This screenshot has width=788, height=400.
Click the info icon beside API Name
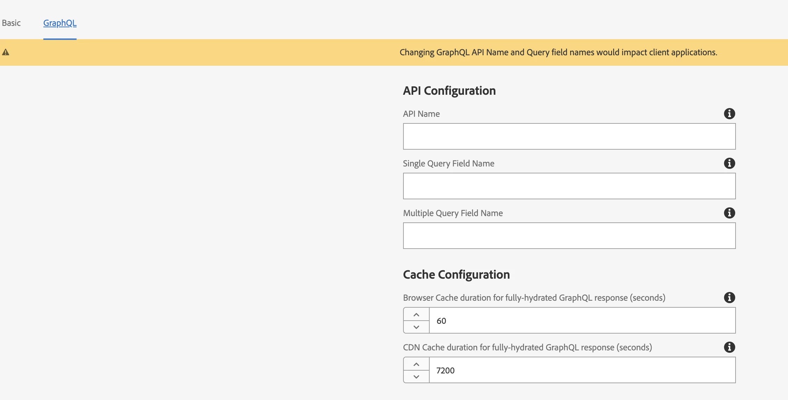point(729,114)
